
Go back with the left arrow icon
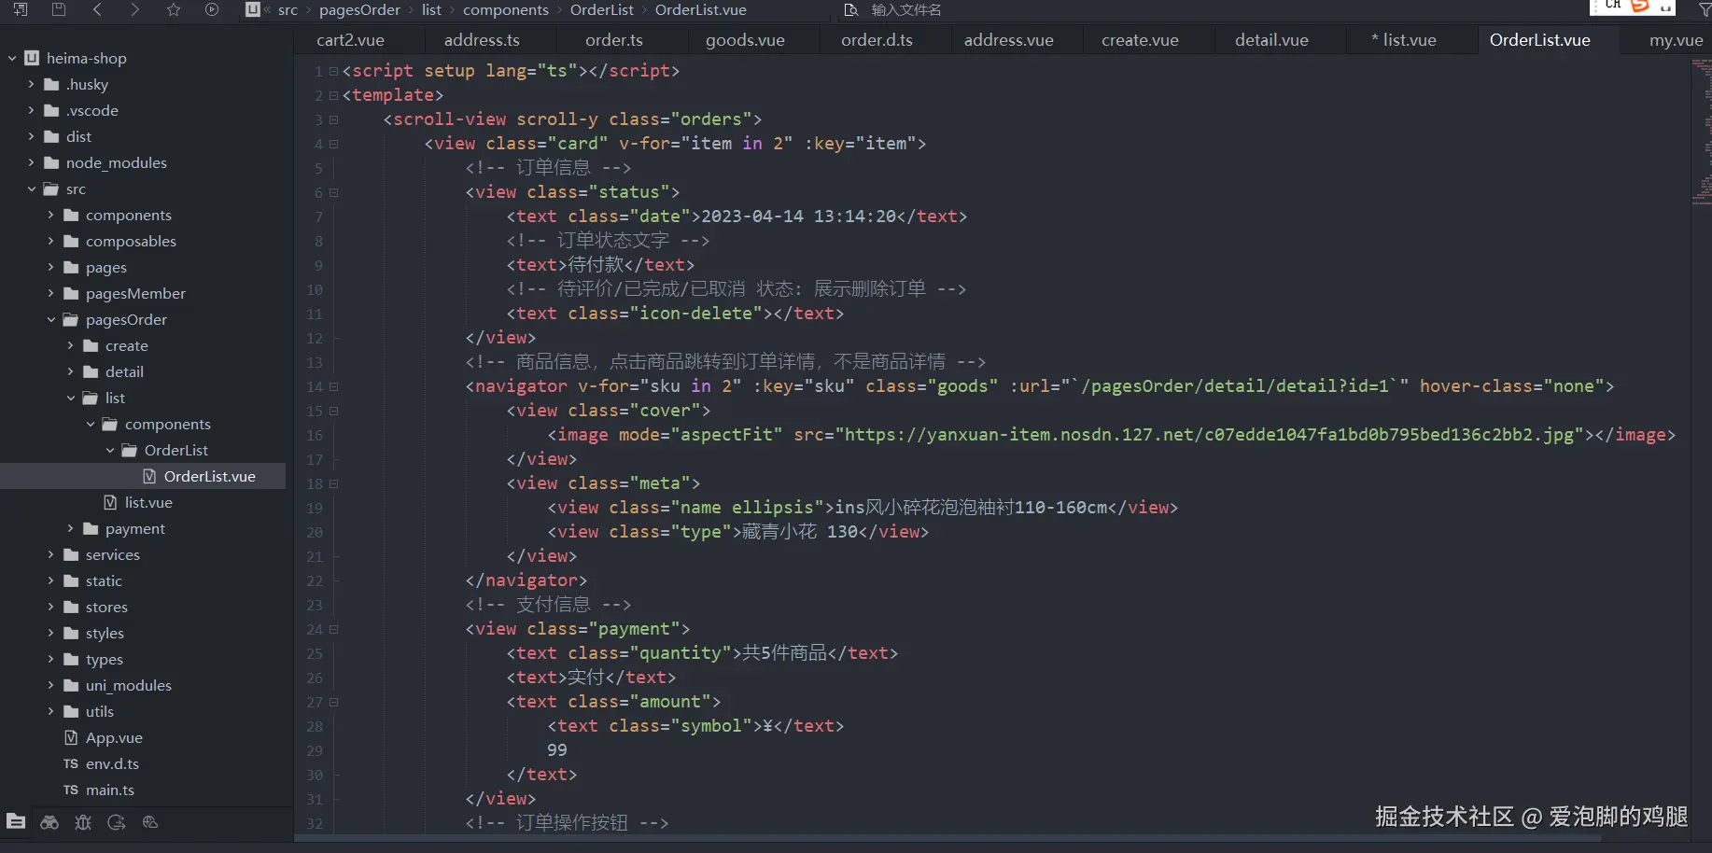click(x=97, y=9)
